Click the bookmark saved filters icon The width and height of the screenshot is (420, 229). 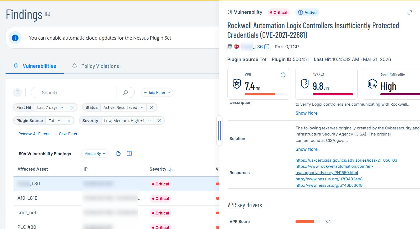pos(17,92)
